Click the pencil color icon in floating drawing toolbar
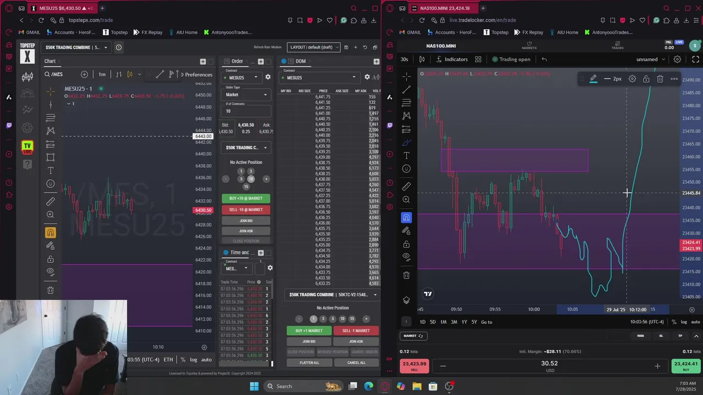 tap(593, 79)
